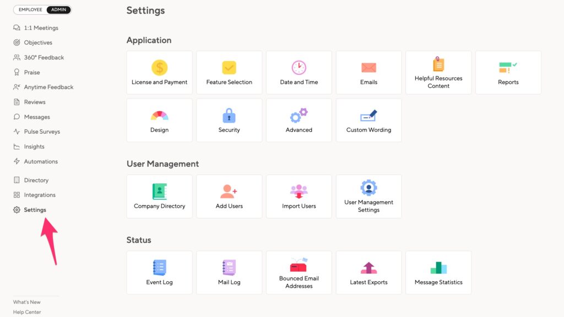
Task: Open Reports bars icon
Action: click(508, 67)
